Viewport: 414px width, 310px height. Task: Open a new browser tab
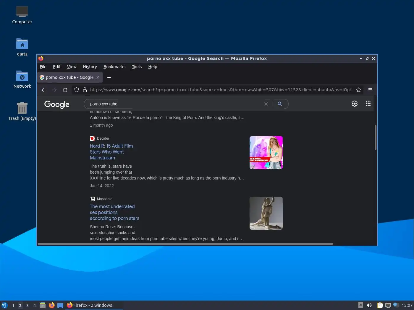click(109, 77)
